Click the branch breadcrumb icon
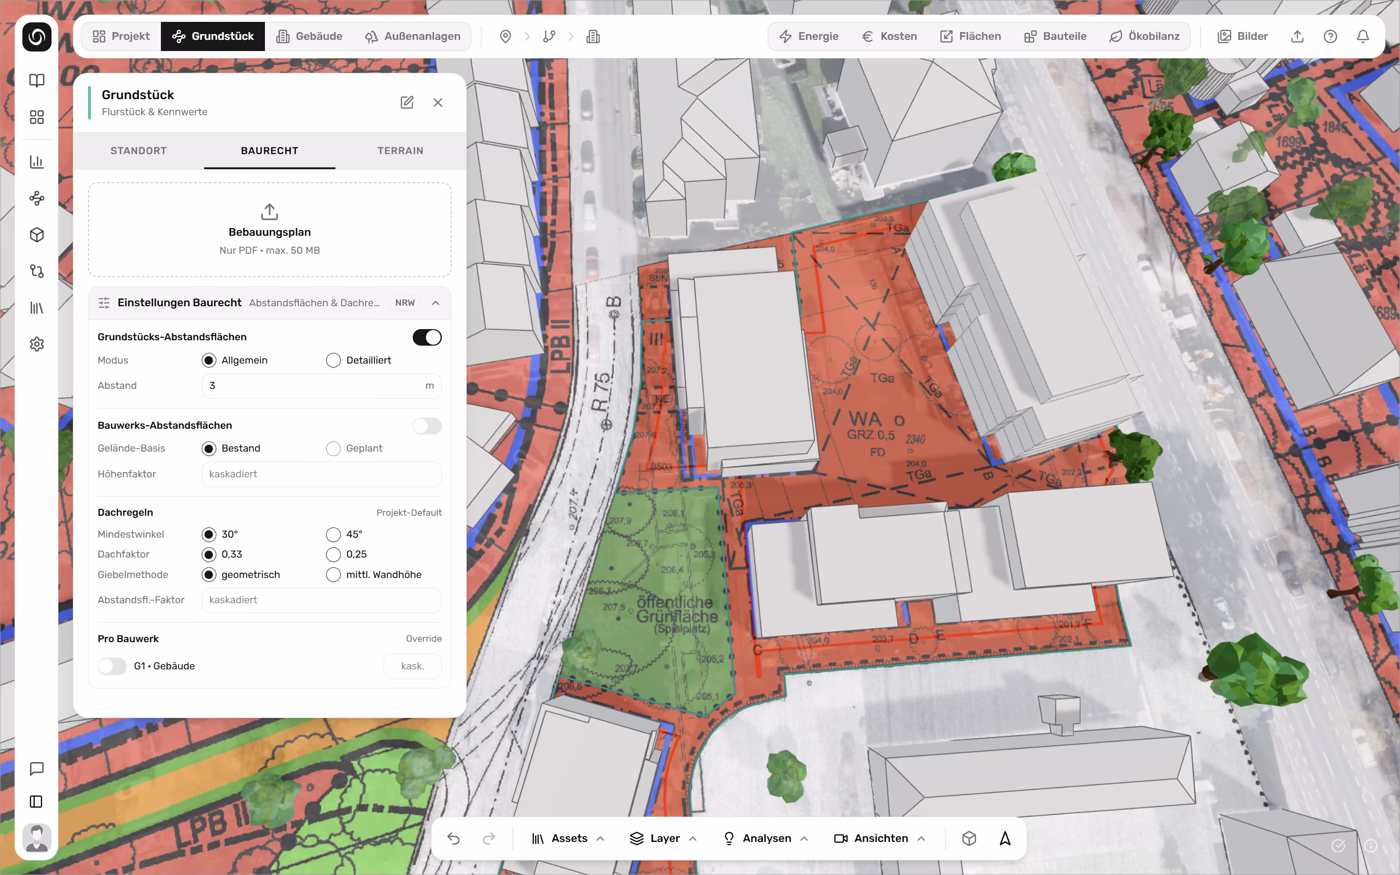 [549, 36]
